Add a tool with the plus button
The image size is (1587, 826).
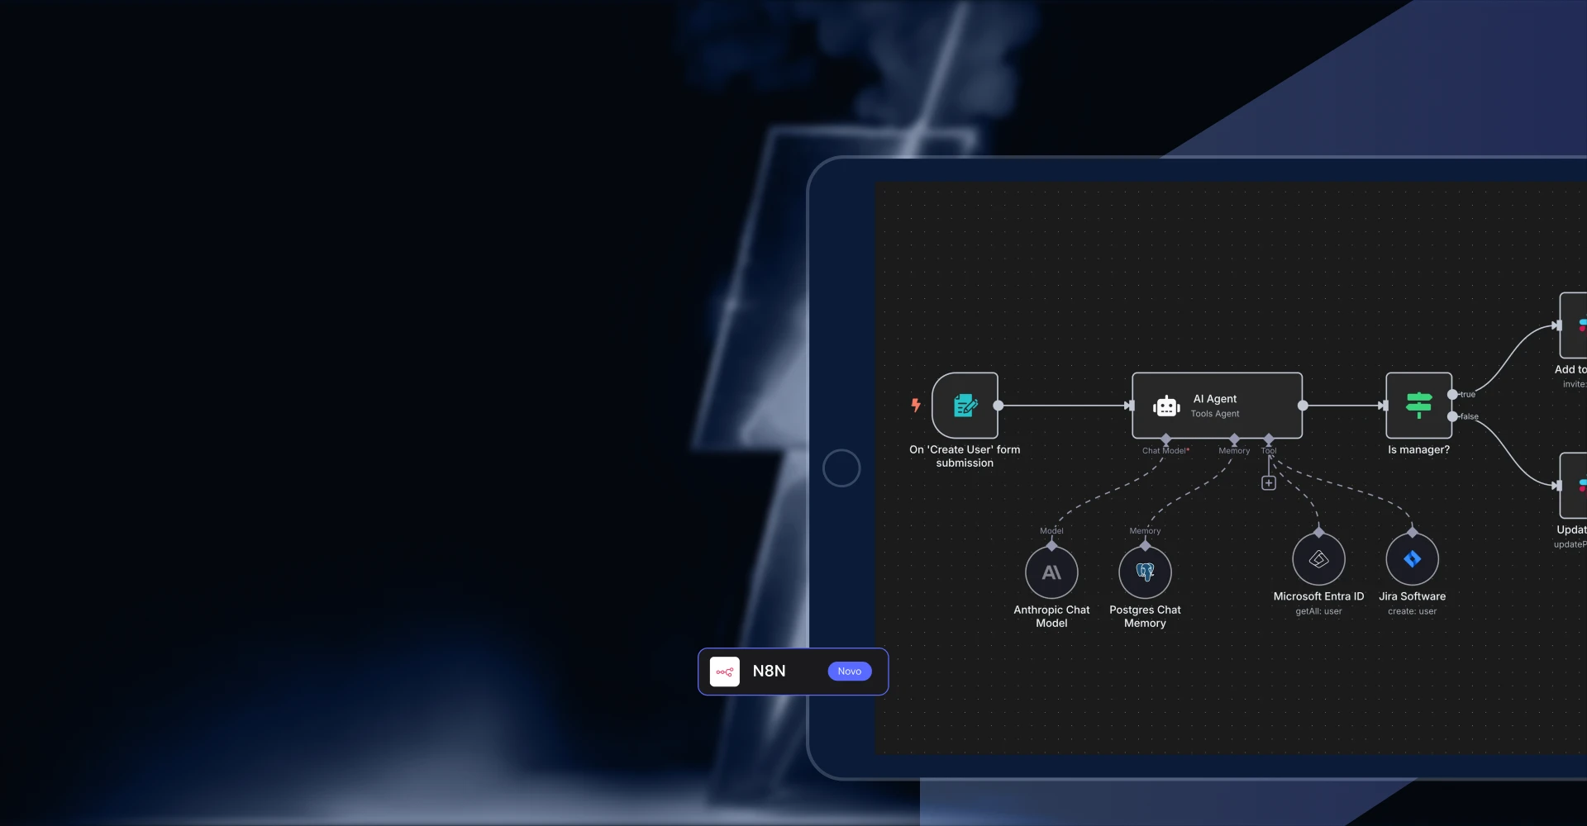[1269, 483]
